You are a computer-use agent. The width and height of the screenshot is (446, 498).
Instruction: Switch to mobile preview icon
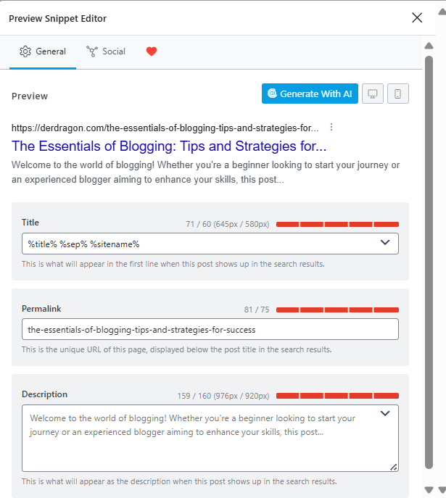point(398,94)
